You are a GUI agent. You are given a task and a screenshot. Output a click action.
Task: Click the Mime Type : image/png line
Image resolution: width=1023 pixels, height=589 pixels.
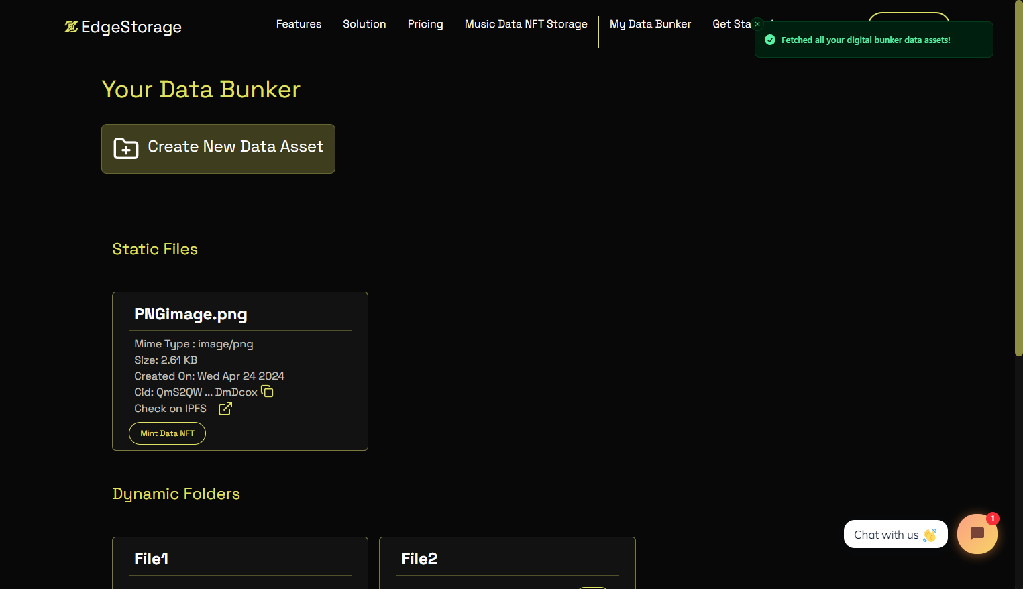194,344
